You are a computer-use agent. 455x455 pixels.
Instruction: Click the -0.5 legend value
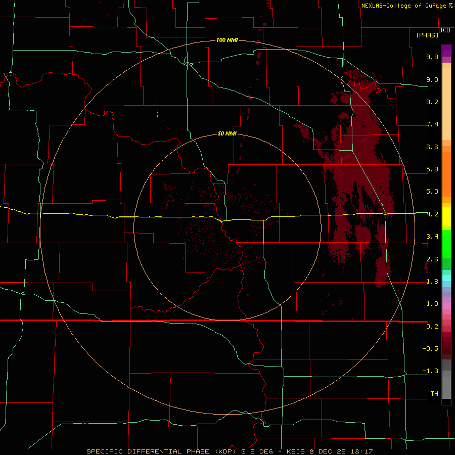[430, 349]
